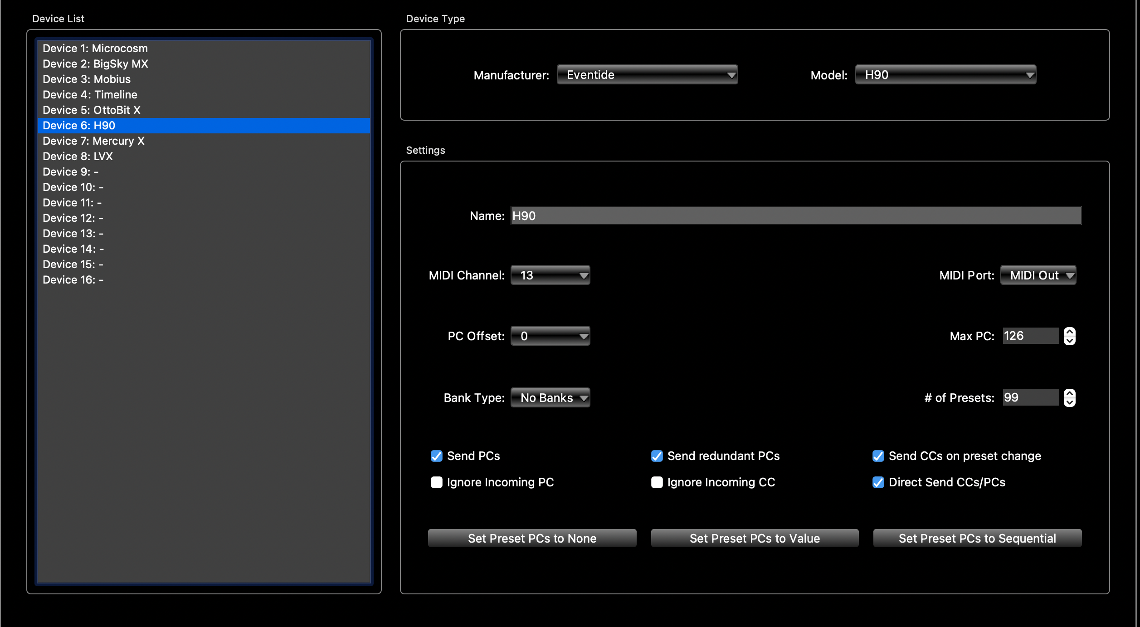Select Device 3: Mobius
Viewport: 1140px width, 627px height.
point(204,79)
